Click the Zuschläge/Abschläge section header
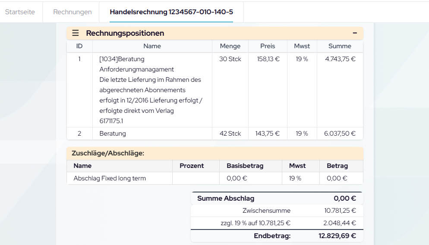Image resolution: width=429 pixels, height=245 pixels. click(108, 153)
